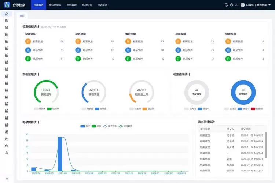This screenshot has height=183, width=275.
Task: Click the help question mark icon
Action: 226,5
